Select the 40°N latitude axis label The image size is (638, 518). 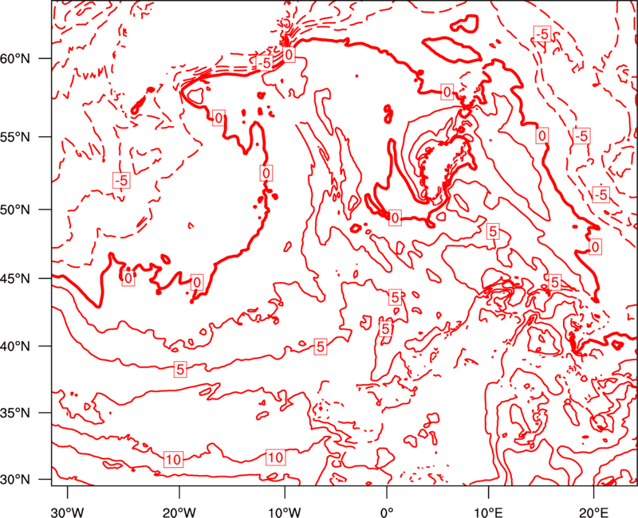coord(15,346)
